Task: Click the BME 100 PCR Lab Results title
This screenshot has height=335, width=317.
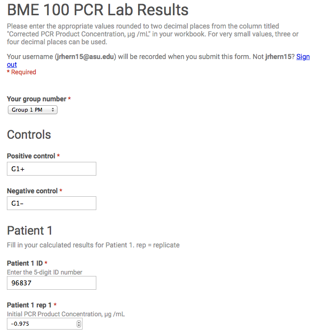Action: (x=98, y=9)
